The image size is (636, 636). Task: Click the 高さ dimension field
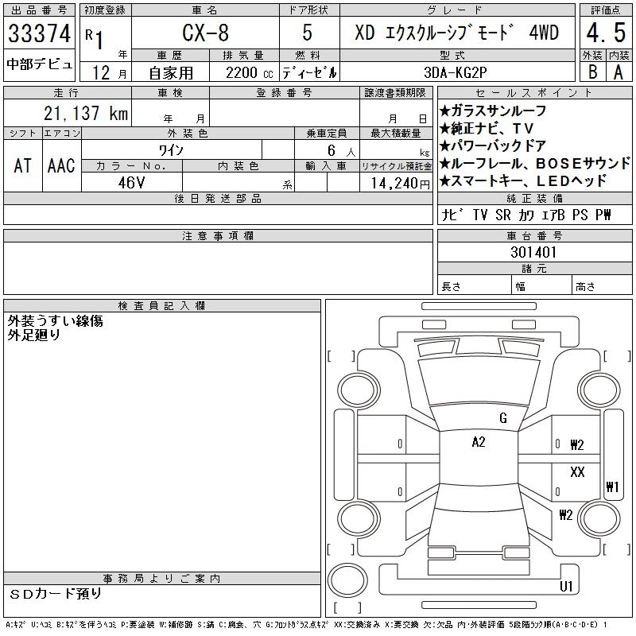coord(602,286)
